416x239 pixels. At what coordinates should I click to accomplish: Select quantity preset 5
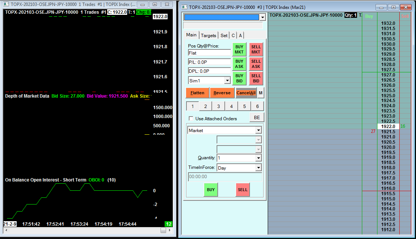pos(244,106)
